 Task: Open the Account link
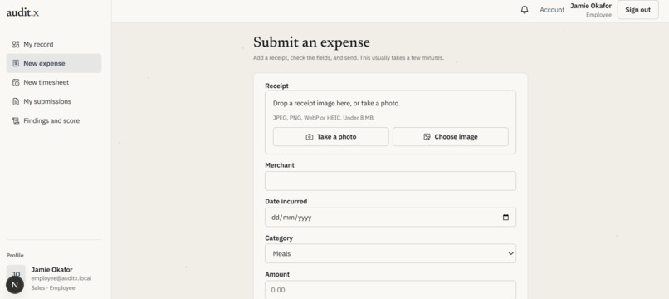tap(552, 10)
